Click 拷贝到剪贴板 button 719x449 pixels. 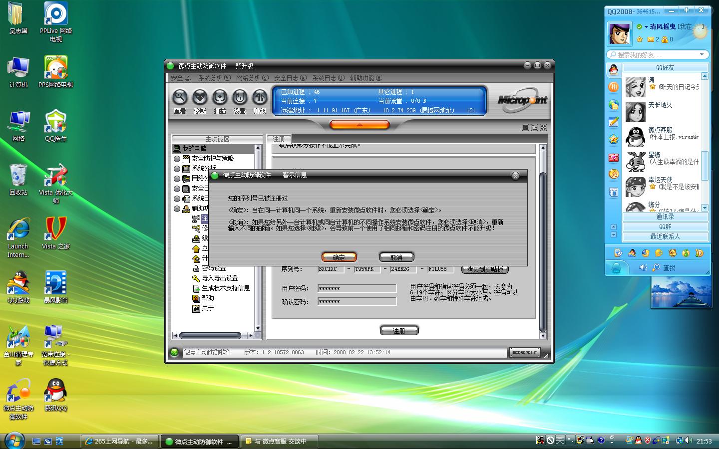pyautogui.click(x=484, y=269)
